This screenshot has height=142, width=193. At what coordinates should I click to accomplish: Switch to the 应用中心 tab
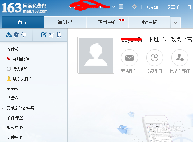click(x=107, y=22)
